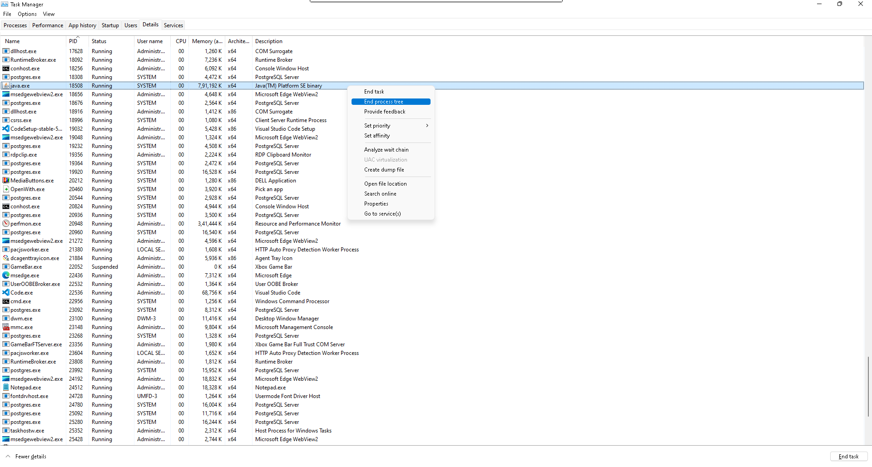Image resolution: width=872 pixels, height=467 pixels.
Task: Click the Notepad.exe process icon
Action: [x=6, y=388]
